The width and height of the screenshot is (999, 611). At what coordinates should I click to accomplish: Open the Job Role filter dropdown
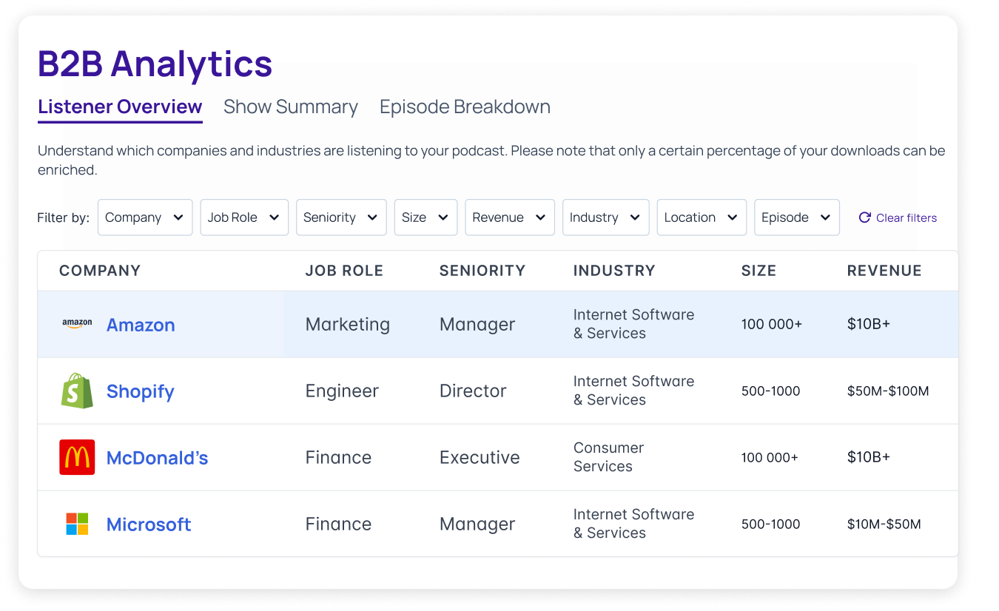tap(244, 217)
